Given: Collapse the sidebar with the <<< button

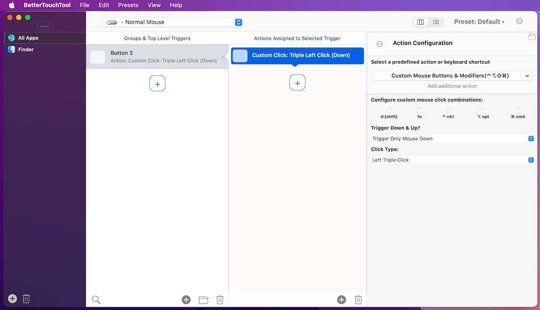Looking at the screenshot, I should 44,26.
